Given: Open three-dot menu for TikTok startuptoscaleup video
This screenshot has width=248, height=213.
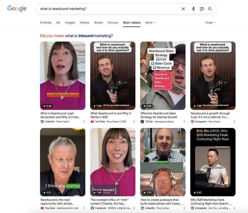Looking at the screenshot, I should [184, 122].
